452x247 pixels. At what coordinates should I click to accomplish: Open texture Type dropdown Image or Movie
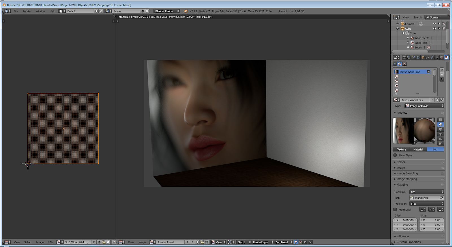pos(424,106)
